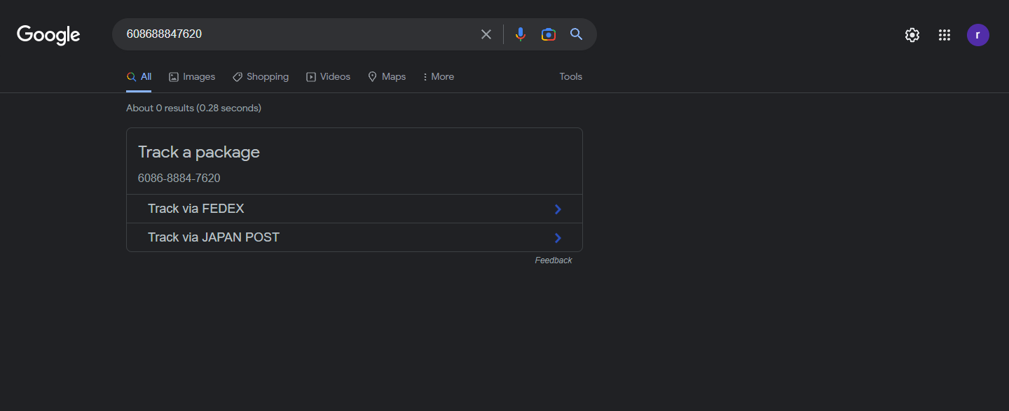
Task: Start voice search with microphone icon
Action: click(x=520, y=34)
